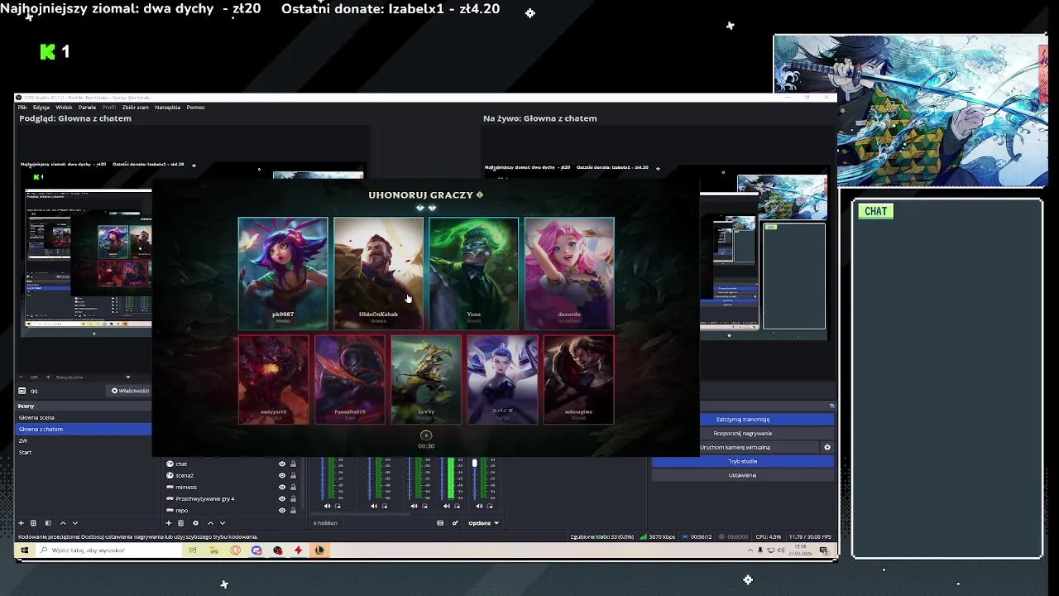Add a new source with plus icon
The height and width of the screenshot is (596, 1059).
pyautogui.click(x=169, y=523)
